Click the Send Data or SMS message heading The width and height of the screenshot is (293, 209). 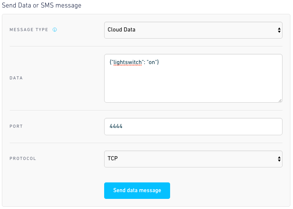(42, 5)
